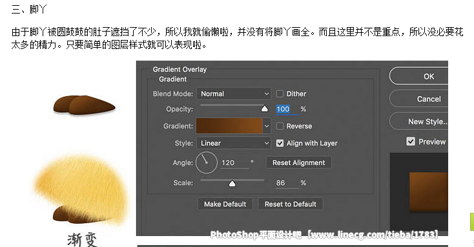Uncheck the Align with Layer checkbox
Image resolution: width=474 pixels, height=247 pixels.
tap(280, 143)
